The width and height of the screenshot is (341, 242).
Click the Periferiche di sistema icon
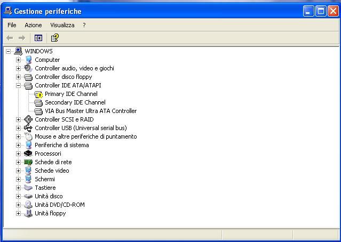coord(28,145)
